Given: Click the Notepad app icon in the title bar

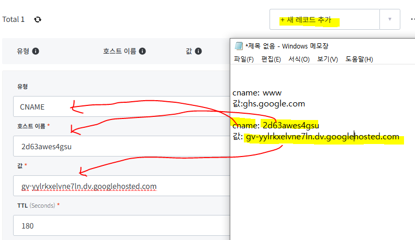Looking at the screenshot, I should coord(239,46).
